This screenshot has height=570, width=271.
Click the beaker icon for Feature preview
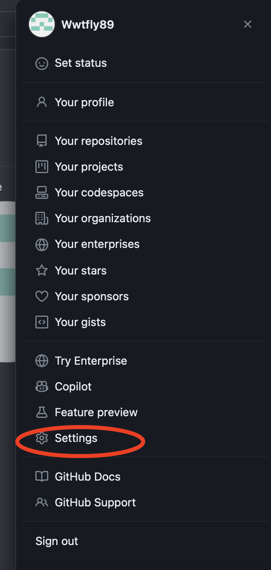42,412
